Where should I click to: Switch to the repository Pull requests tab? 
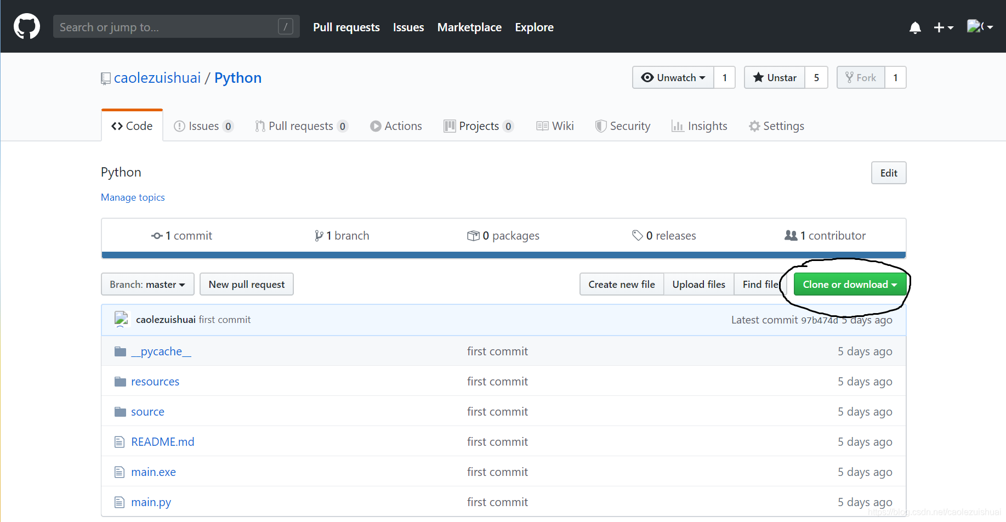[x=302, y=126]
